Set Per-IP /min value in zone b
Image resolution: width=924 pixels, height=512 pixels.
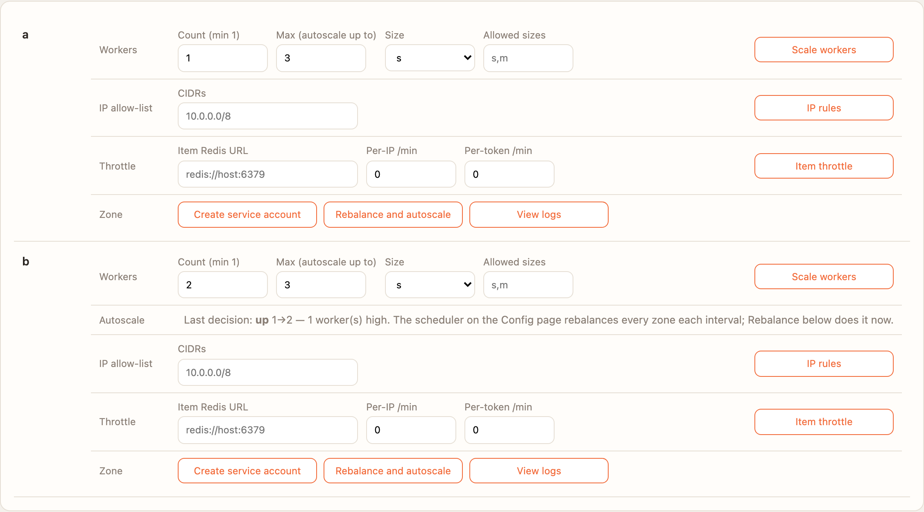click(x=411, y=430)
